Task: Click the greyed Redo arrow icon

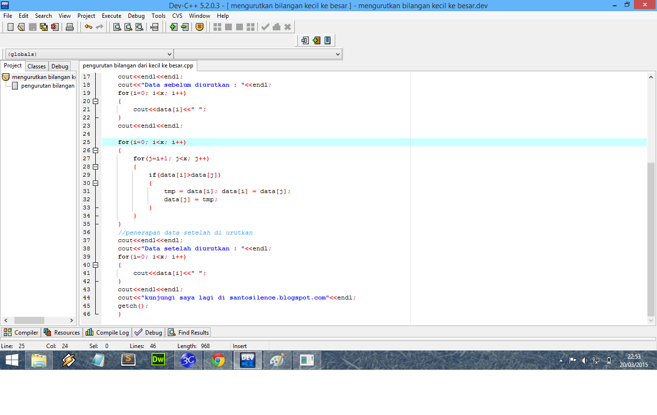Action: (100, 27)
